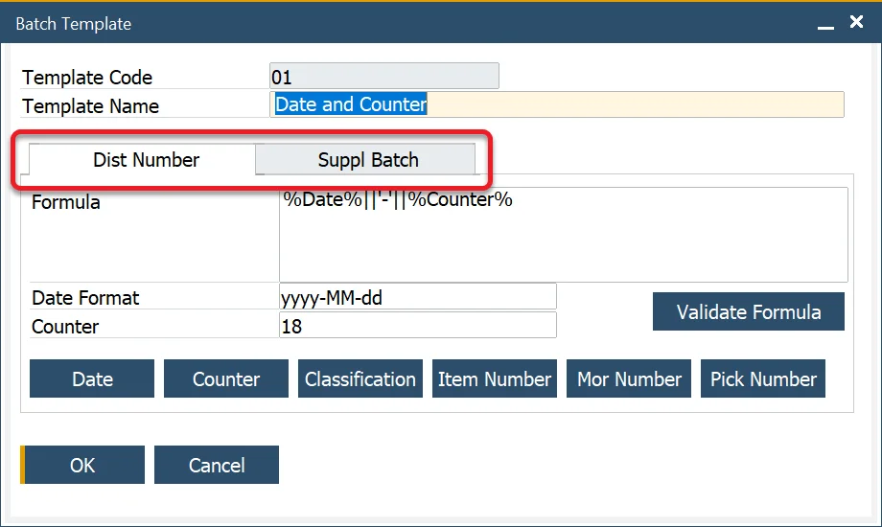The width and height of the screenshot is (882, 527).
Task: Close the Batch Template window
Action: pos(856,22)
